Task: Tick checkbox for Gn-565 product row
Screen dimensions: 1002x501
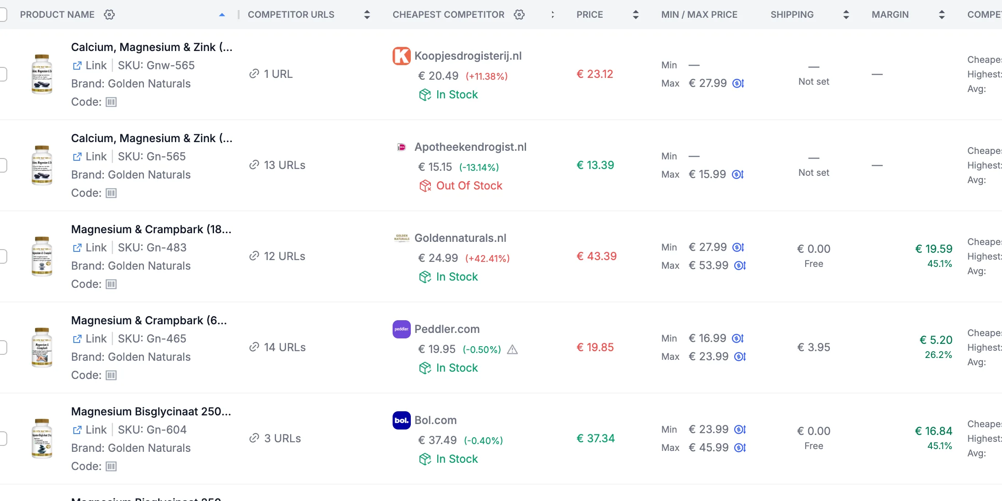Action: [x=2, y=165]
